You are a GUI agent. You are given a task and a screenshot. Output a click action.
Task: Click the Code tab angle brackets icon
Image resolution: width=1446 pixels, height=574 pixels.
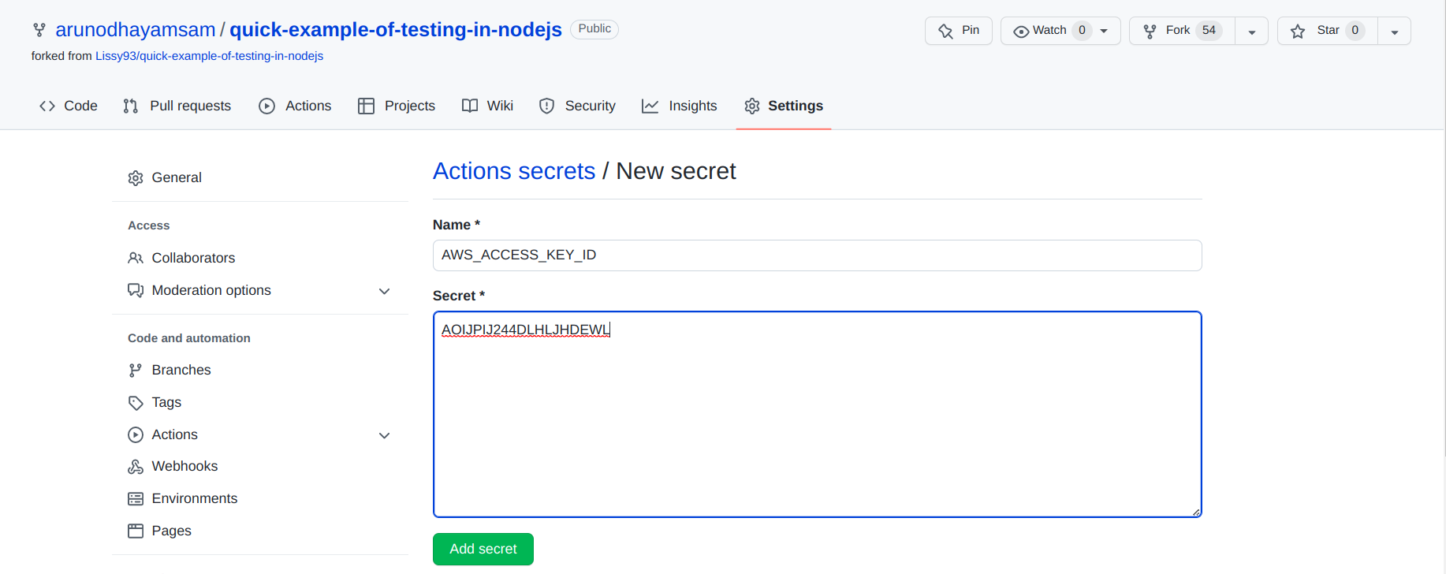[x=47, y=106]
